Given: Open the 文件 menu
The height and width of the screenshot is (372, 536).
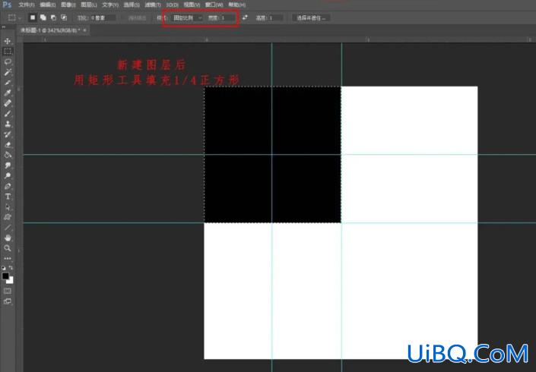Looking at the screenshot, I should [x=27, y=5].
